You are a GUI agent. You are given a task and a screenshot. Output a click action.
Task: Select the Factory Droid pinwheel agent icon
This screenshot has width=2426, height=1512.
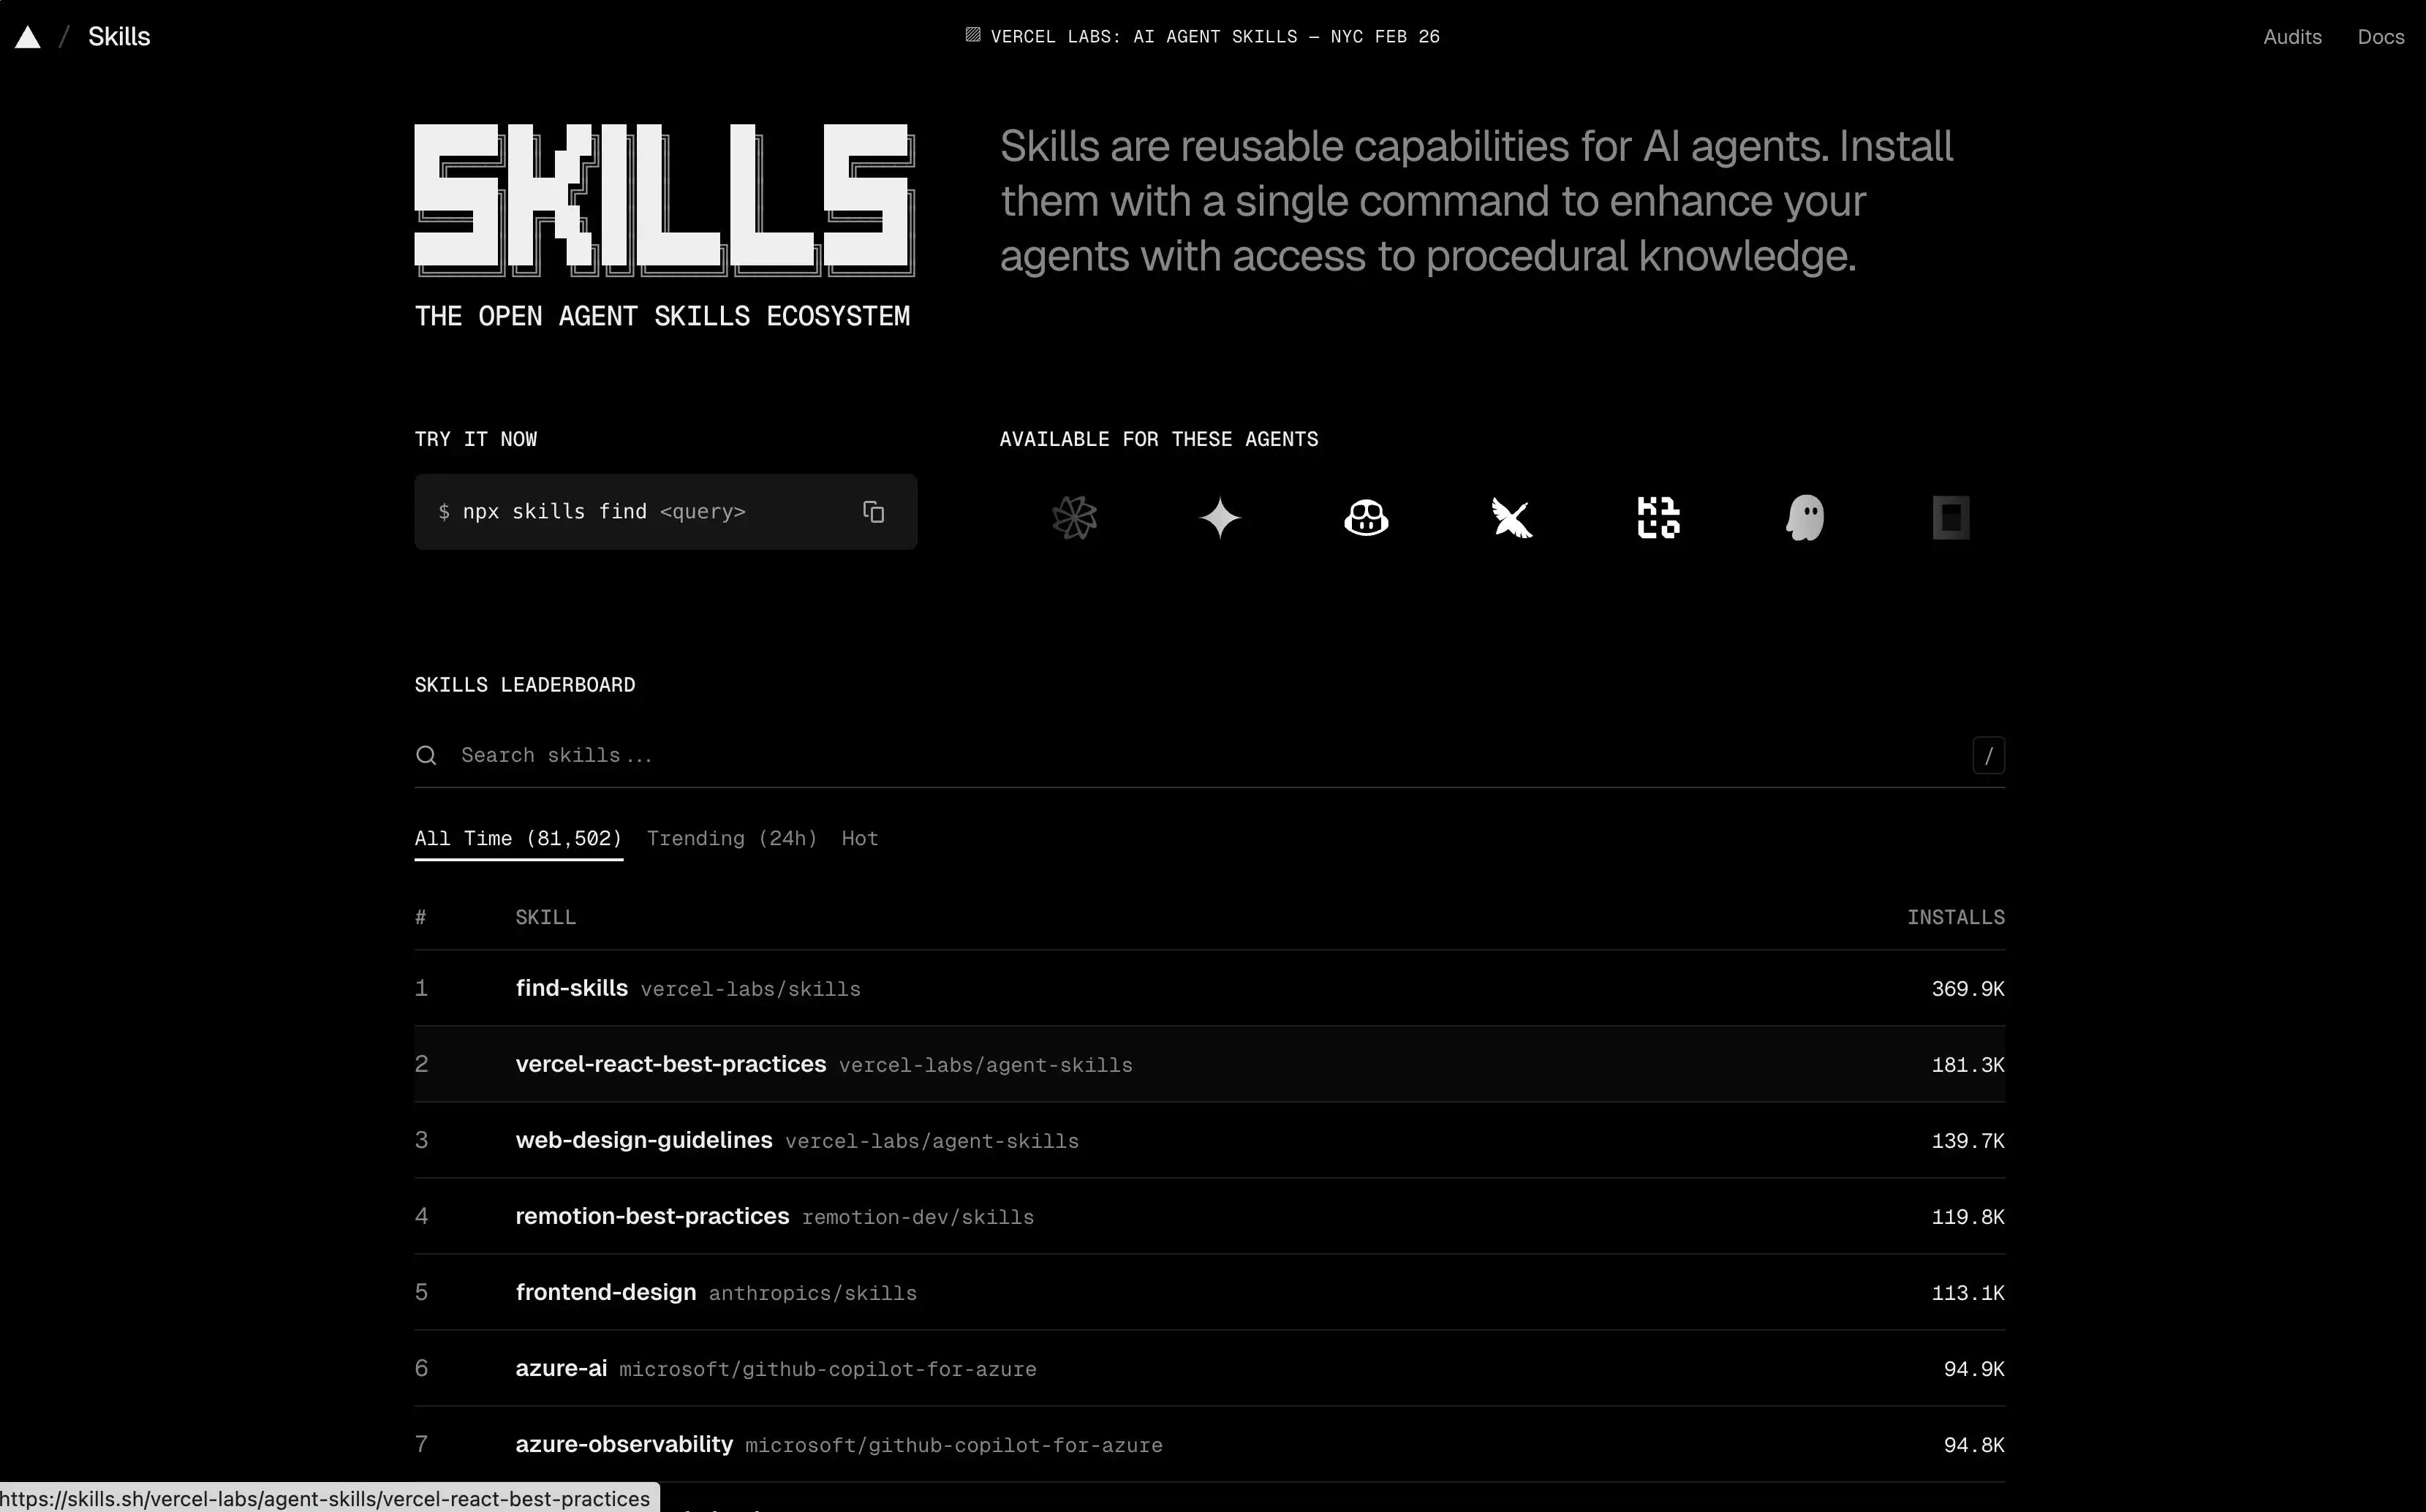1074,518
